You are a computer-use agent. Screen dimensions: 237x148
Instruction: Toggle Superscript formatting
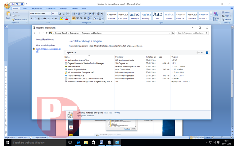[52, 18]
